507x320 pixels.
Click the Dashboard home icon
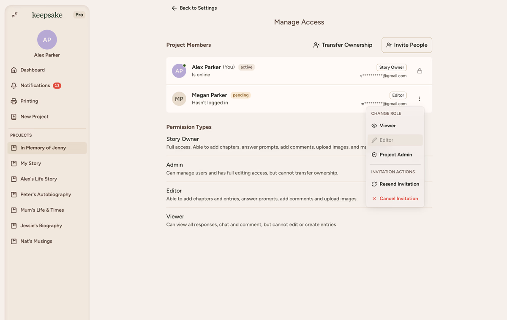tap(14, 70)
